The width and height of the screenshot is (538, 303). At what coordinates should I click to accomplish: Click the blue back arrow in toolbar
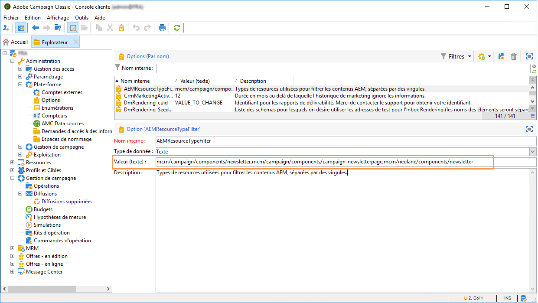pos(36,28)
